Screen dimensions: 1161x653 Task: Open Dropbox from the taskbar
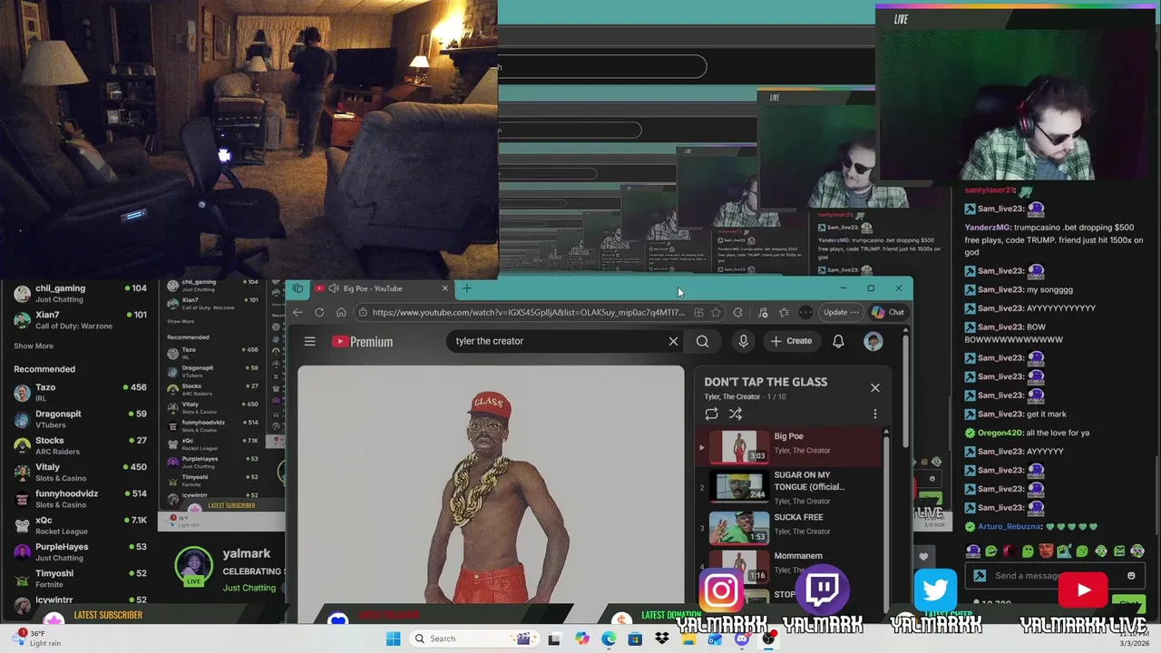[x=662, y=638]
